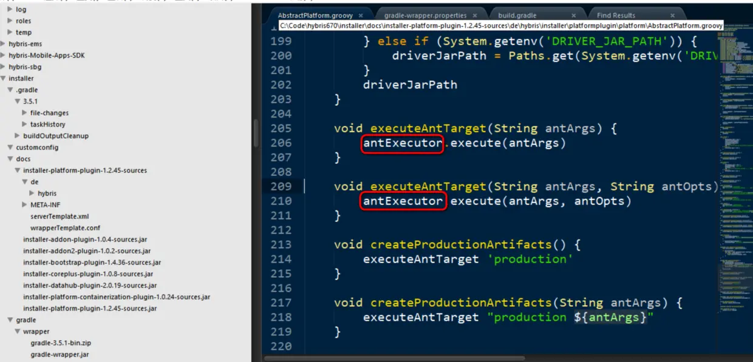Click ${antArgs} on line 218
The height and width of the screenshot is (362, 753).
(x=609, y=318)
